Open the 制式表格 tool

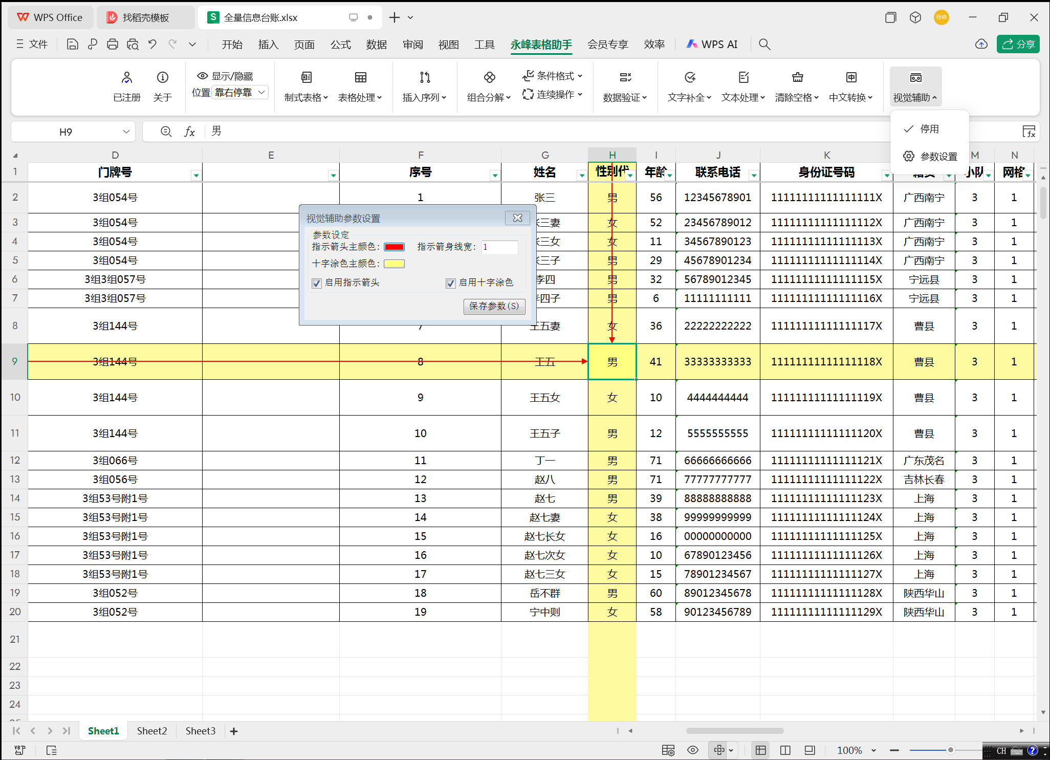[304, 86]
